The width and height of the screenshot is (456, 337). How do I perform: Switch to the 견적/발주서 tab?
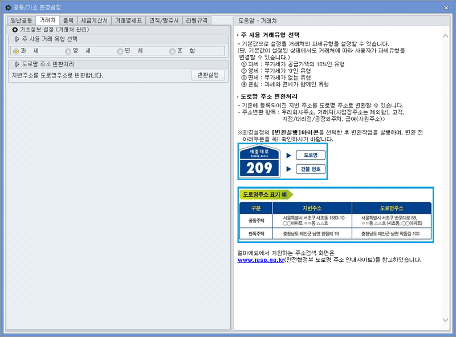click(x=165, y=19)
